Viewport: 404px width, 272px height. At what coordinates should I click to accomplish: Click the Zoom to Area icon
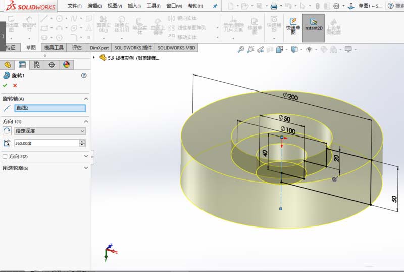[250, 49]
